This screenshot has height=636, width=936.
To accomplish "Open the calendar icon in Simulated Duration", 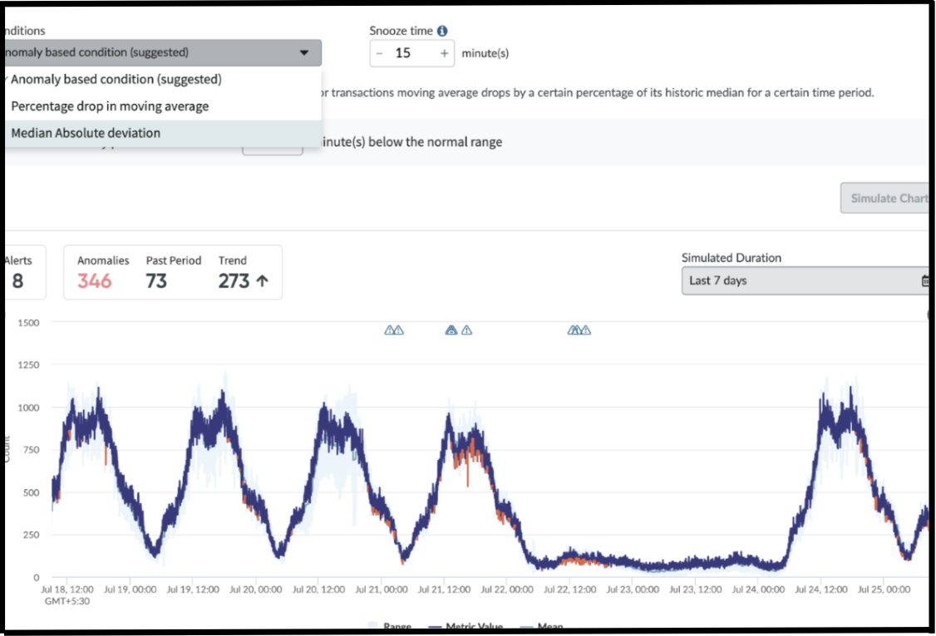I will point(925,281).
